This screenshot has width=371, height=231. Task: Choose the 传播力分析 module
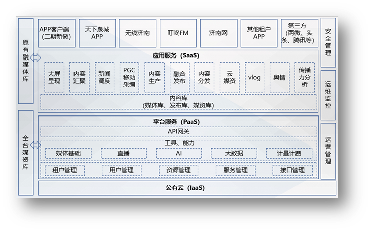pos(305,77)
